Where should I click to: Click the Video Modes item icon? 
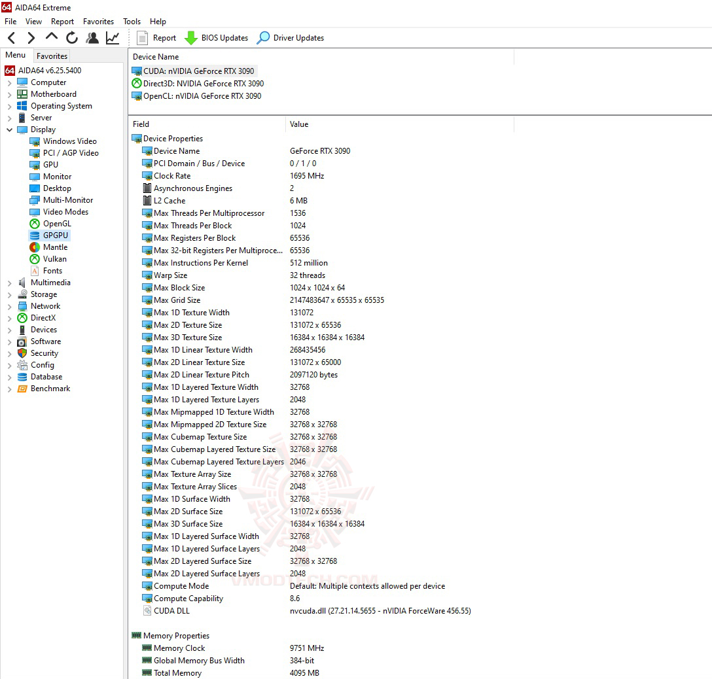35,212
